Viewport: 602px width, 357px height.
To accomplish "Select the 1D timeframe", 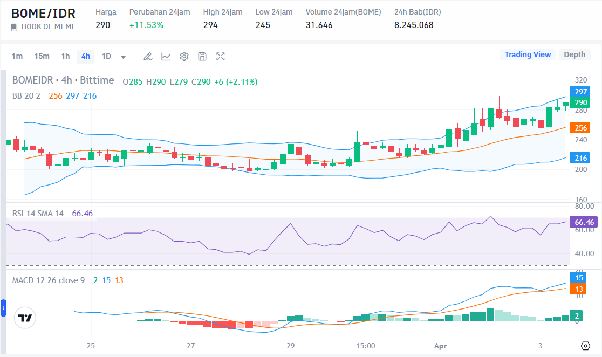I will click(106, 57).
